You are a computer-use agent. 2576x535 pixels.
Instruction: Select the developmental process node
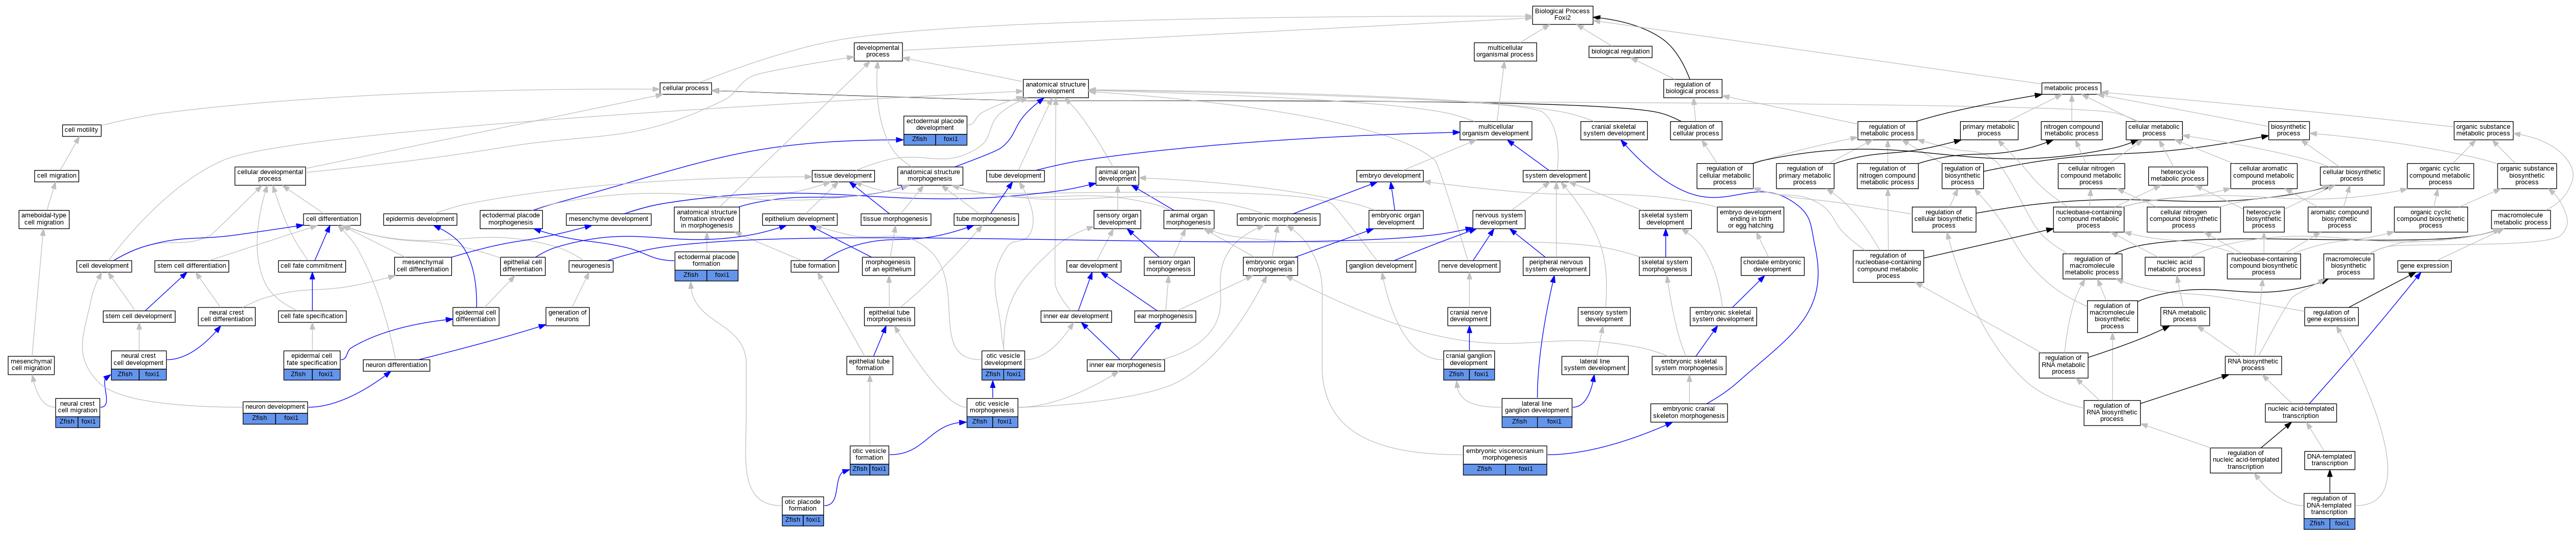[x=878, y=51]
